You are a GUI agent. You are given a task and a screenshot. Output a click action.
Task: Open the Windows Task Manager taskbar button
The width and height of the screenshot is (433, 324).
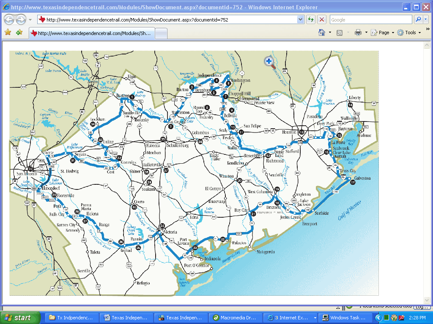pyautogui.click(x=345, y=318)
